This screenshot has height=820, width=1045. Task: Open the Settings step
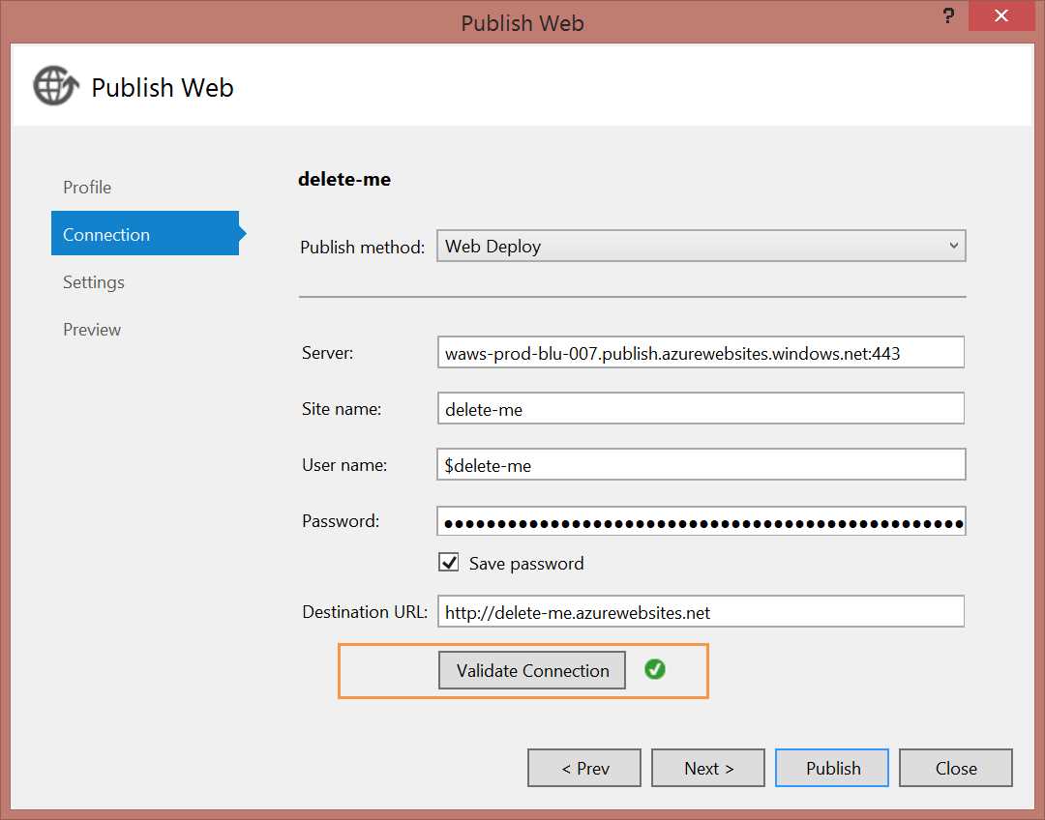coord(93,281)
